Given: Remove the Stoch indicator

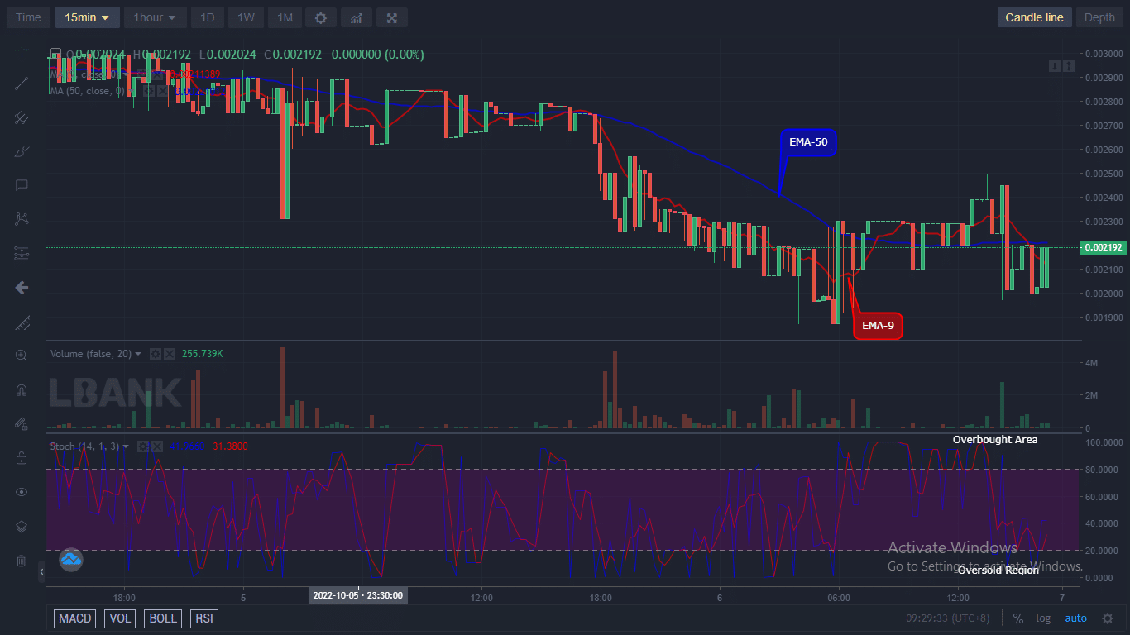Looking at the screenshot, I should click(x=156, y=446).
